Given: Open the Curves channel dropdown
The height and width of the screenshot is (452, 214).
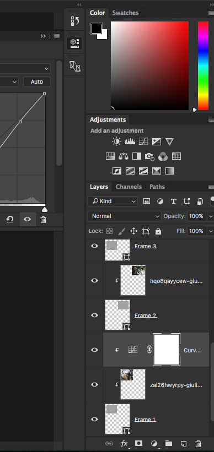Looking at the screenshot, I should [x=9, y=82].
